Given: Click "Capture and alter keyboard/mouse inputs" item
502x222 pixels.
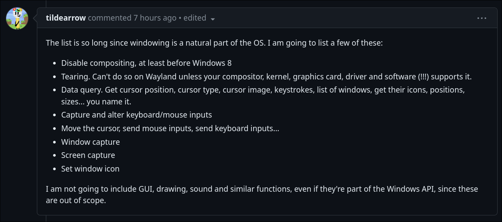Looking at the screenshot, I should click(136, 115).
